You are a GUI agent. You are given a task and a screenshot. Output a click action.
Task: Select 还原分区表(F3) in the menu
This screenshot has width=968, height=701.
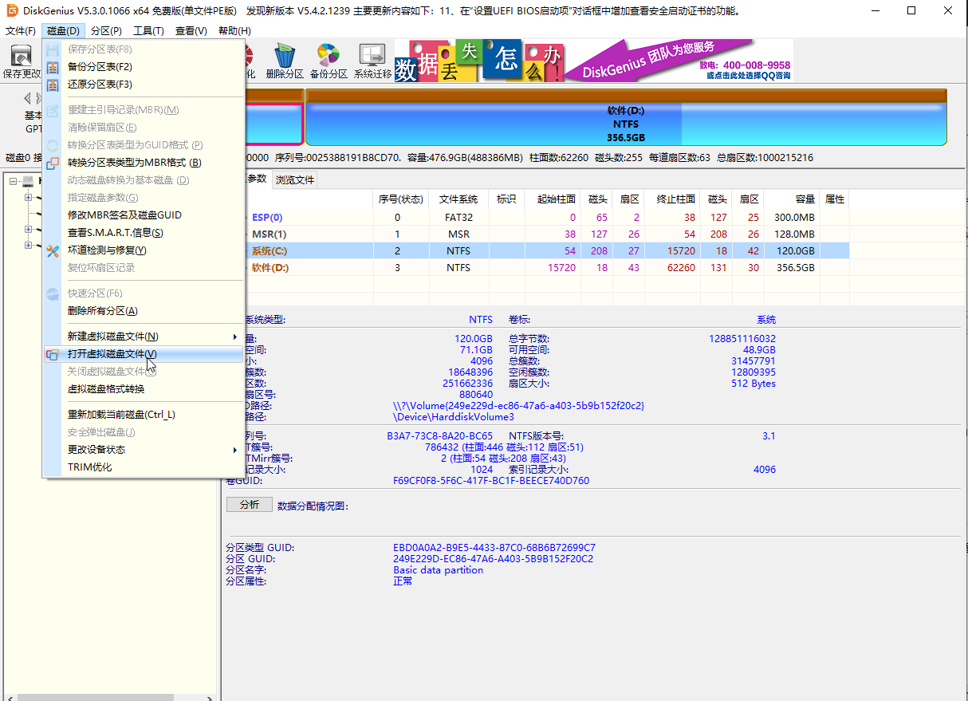point(100,85)
